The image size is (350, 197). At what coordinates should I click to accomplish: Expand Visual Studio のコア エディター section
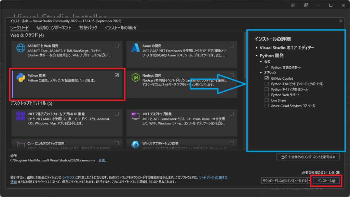257,48
